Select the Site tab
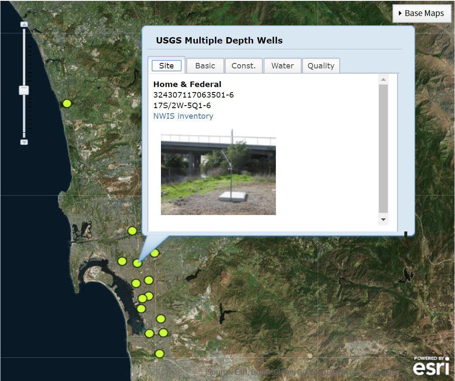 point(166,65)
